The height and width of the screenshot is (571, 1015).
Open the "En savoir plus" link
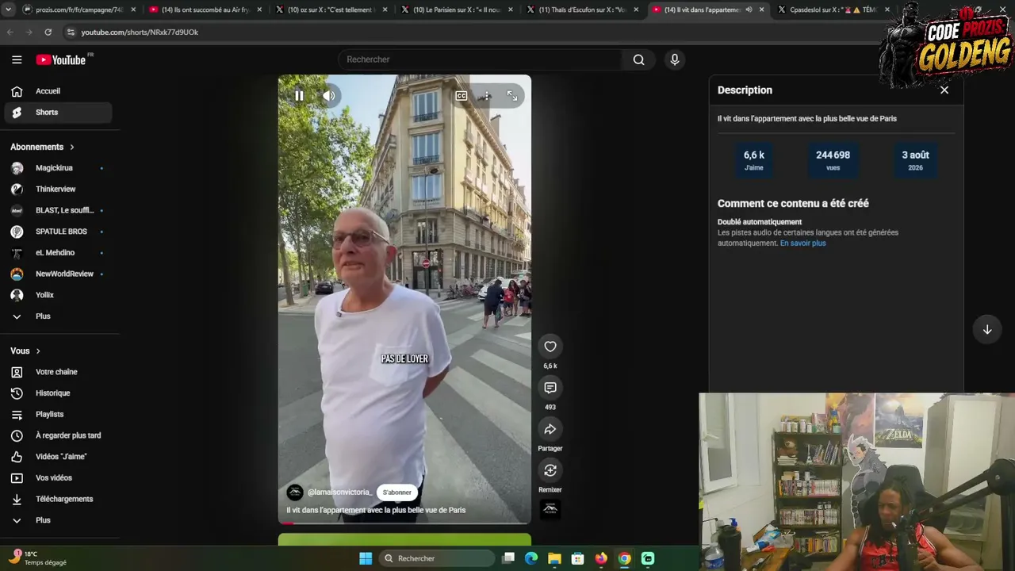(x=802, y=243)
